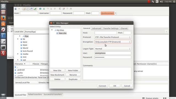The image size is (176, 99).
Task: Open Terminal from the Ubuntu launcher
Action: [3, 47]
